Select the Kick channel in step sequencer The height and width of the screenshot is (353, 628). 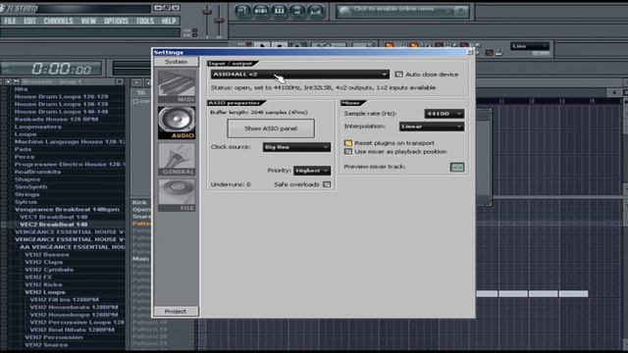pos(139,203)
